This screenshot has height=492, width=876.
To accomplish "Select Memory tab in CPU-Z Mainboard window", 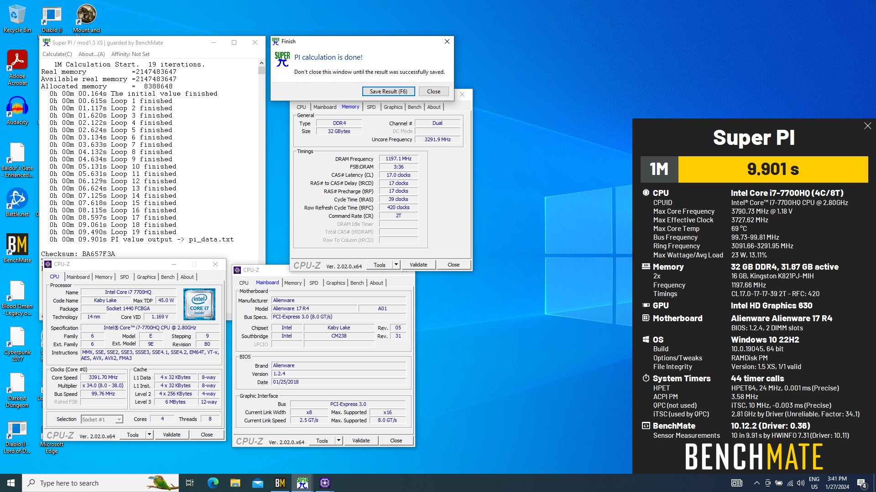I will coord(293,283).
